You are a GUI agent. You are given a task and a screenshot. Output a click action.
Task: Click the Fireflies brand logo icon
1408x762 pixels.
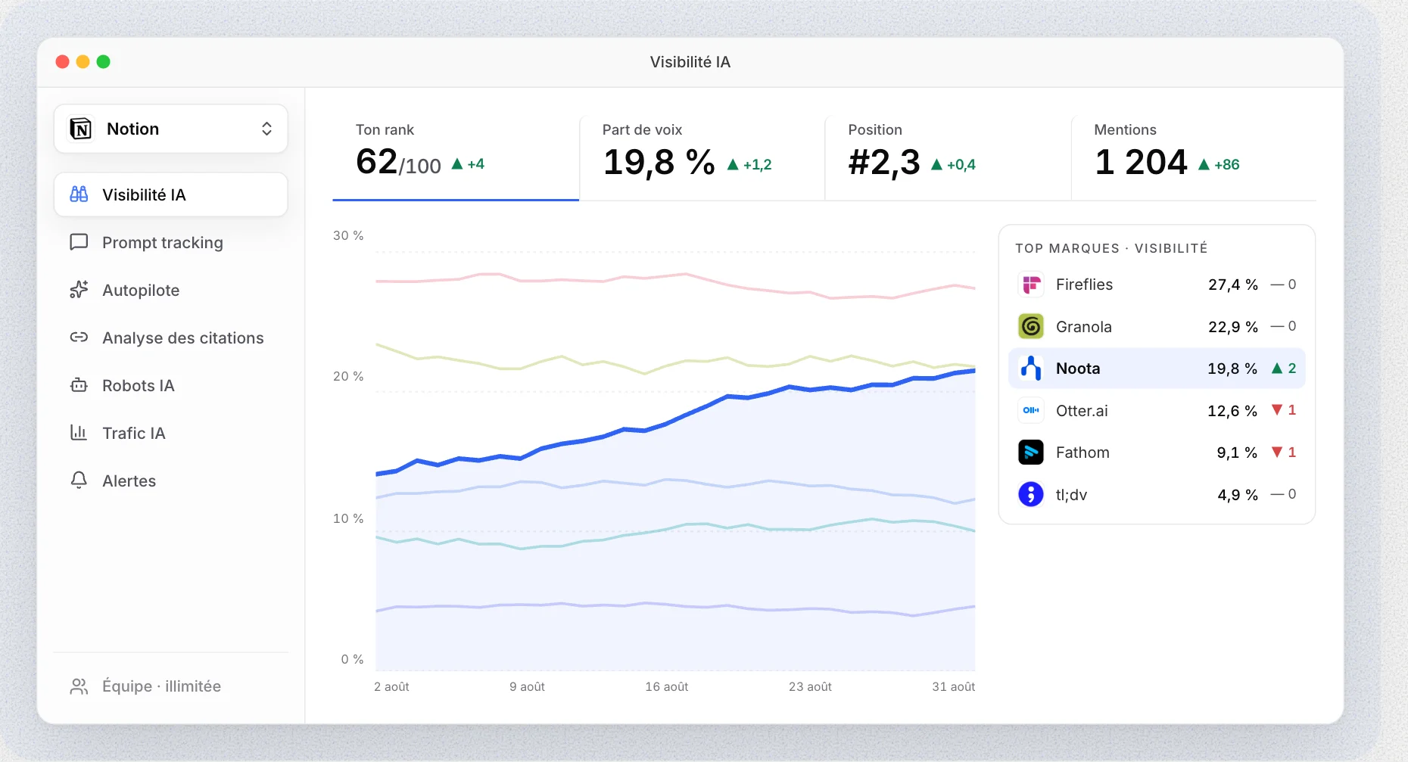(x=1031, y=285)
